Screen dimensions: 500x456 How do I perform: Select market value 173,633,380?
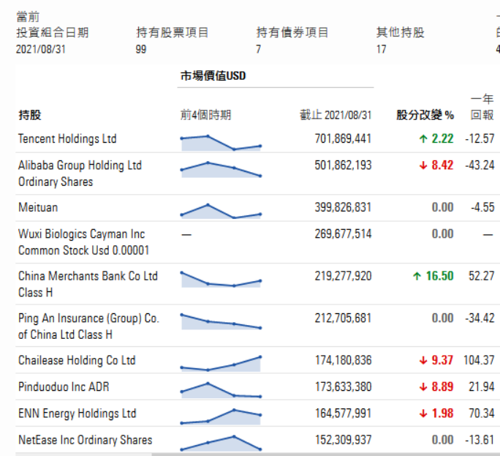point(343,387)
